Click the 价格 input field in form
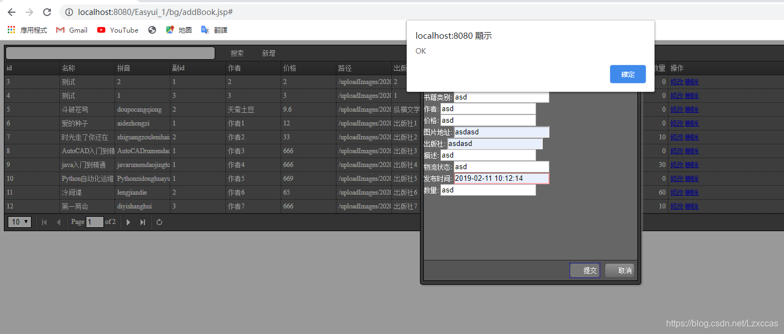Screen dimensions: 784x334 (488, 120)
